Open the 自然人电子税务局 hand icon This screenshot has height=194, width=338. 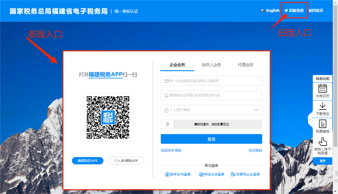322,142
